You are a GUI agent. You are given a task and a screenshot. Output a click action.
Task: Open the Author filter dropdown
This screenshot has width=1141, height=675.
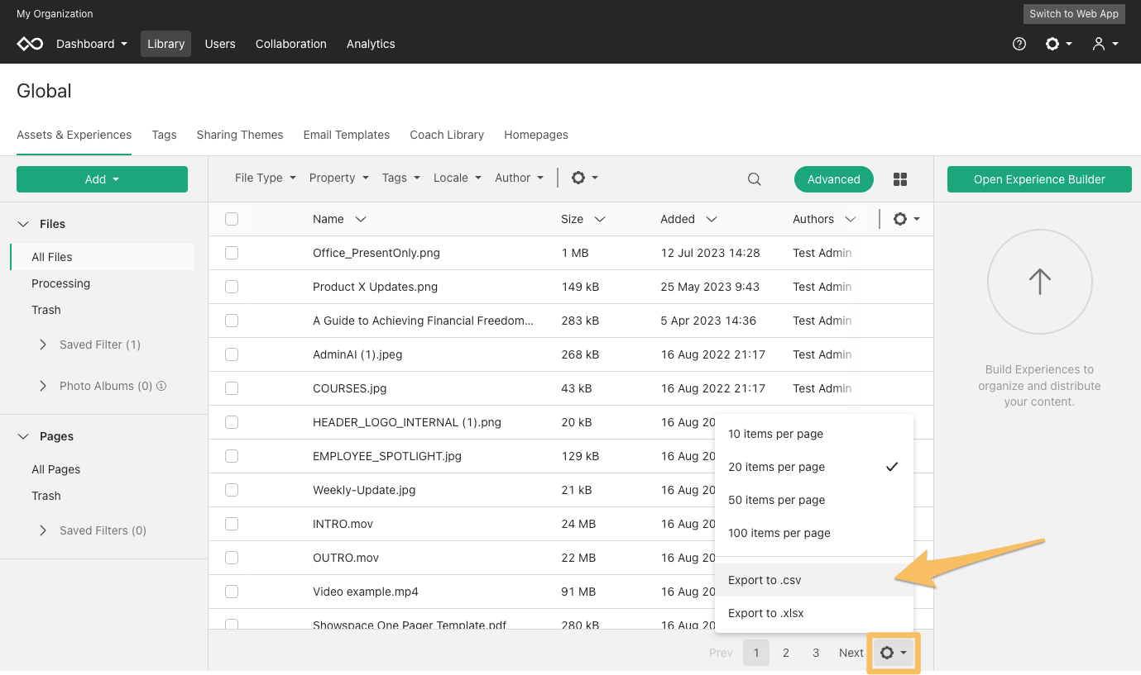pyautogui.click(x=519, y=178)
